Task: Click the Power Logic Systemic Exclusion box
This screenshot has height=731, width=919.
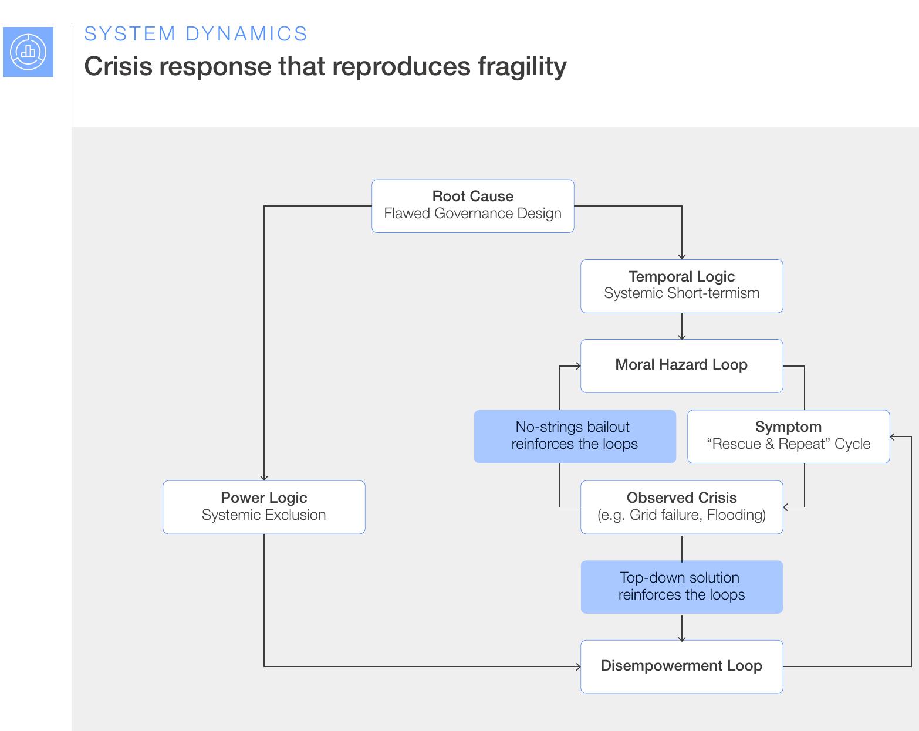Action: pyautogui.click(x=264, y=507)
